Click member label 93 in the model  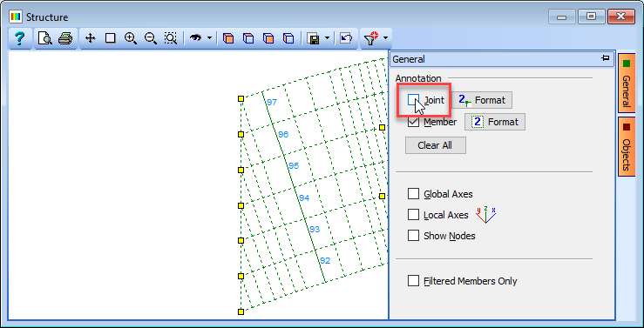[315, 229]
